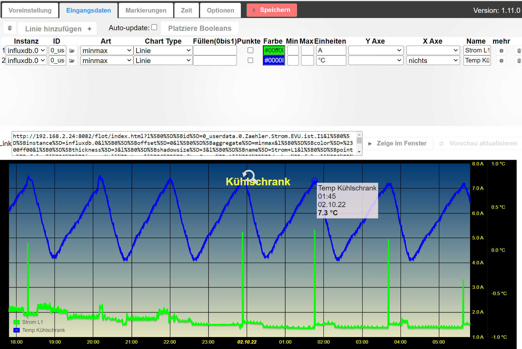Click the trash icon left of Linie hinzufügen
Screen dimensions: 522x349
click(10, 28)
